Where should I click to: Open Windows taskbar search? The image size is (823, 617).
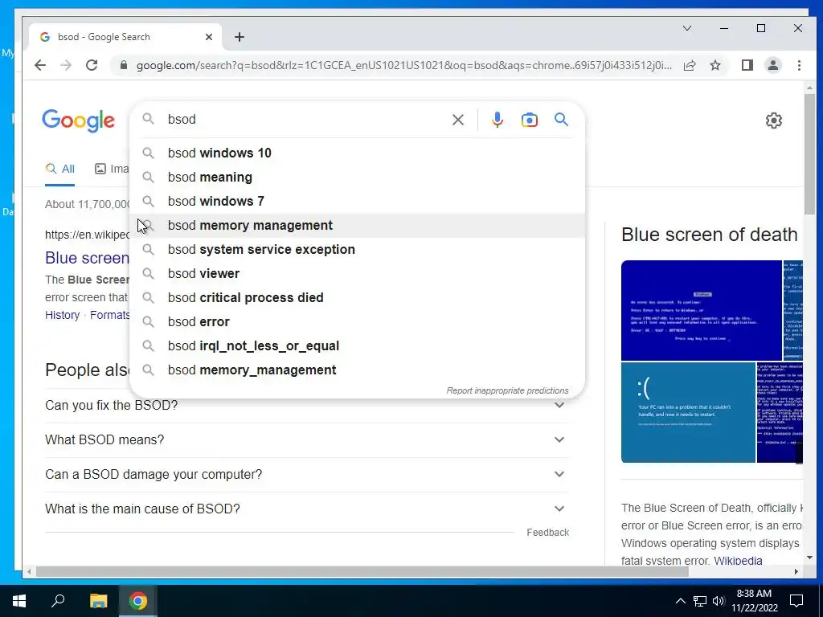58,601
